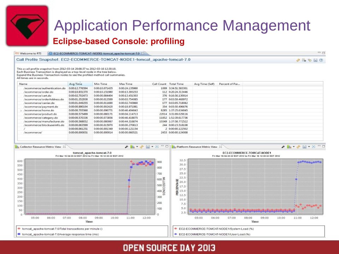Click bar chart icon in Platform Resource Metric View
Screen dimensions: 339x254
(x=289, y=147)
